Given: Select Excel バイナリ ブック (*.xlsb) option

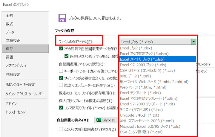Looking at the screenshot, I should click(158, 59).
